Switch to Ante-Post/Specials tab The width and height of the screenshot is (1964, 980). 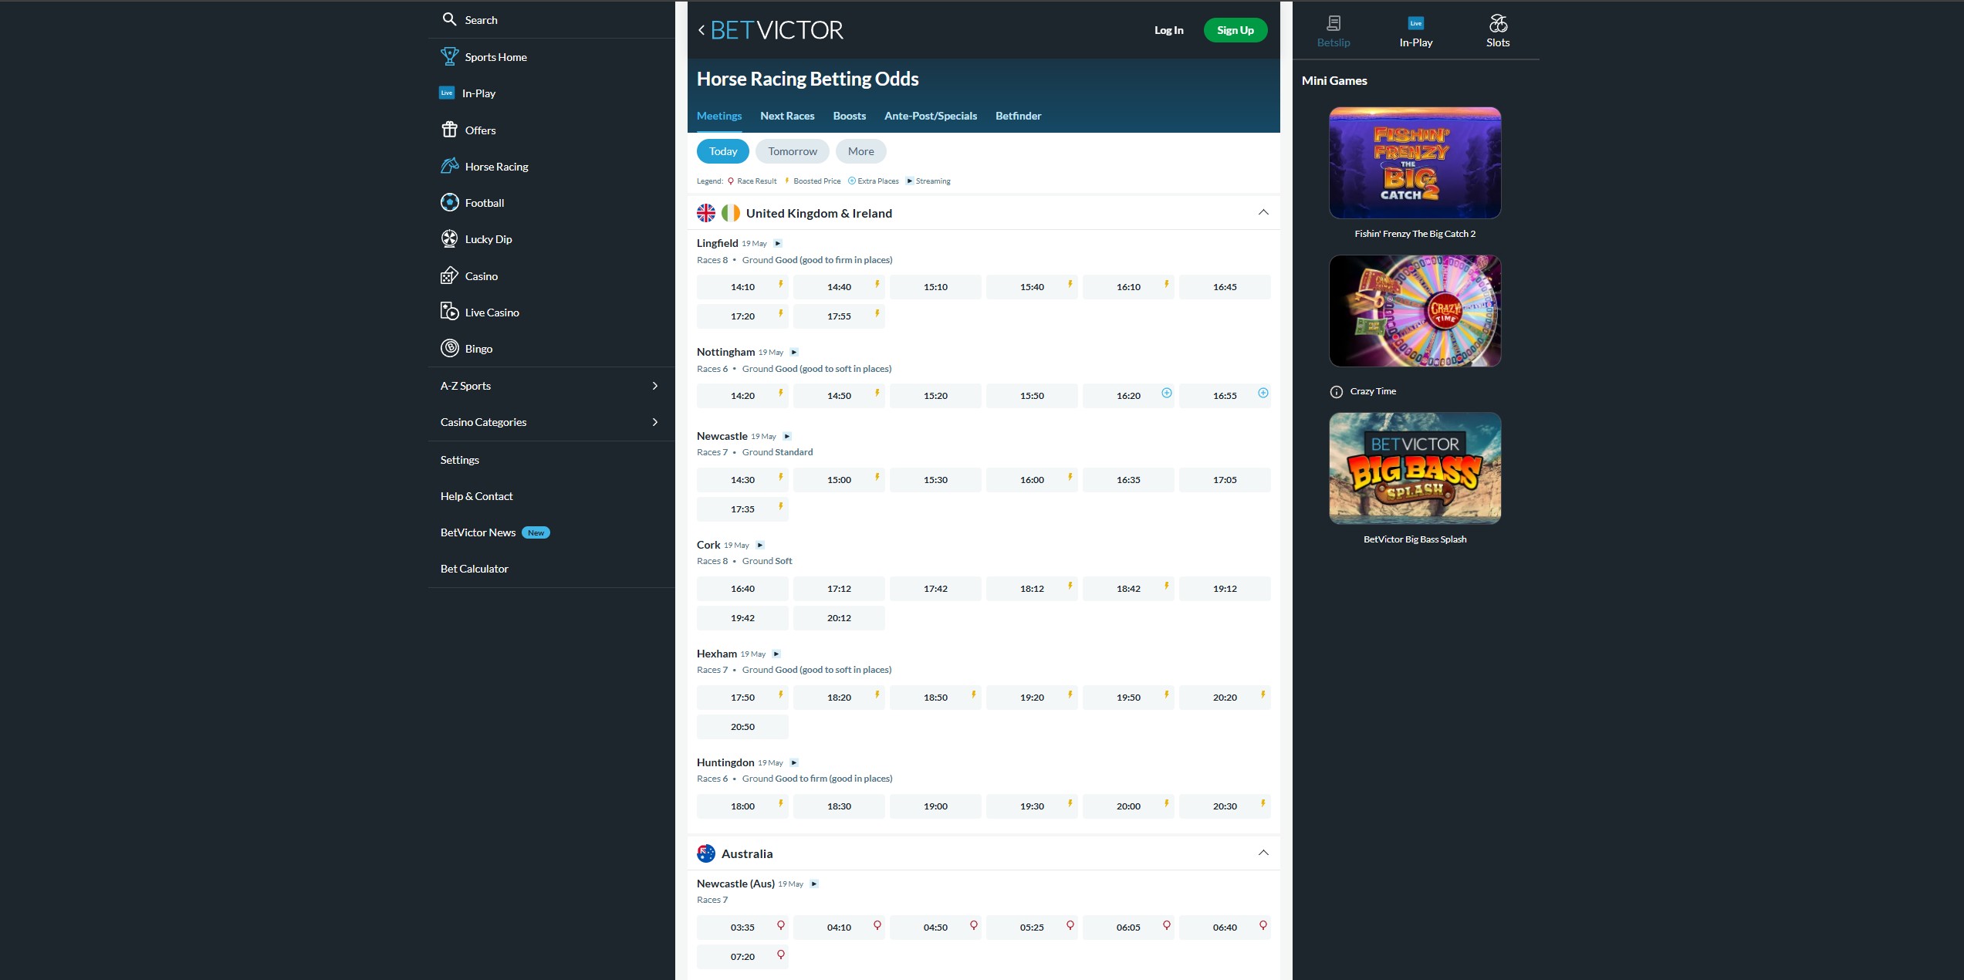[x=931, y=116]
